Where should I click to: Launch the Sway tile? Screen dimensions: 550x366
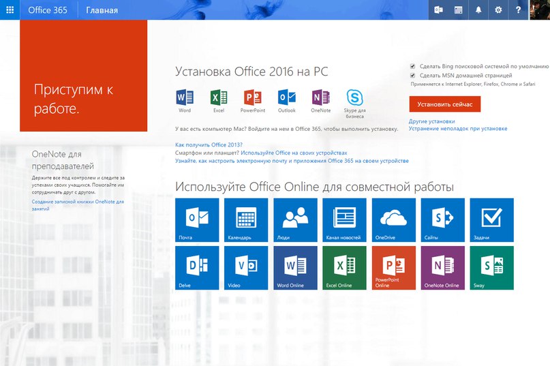coord(492,268)
